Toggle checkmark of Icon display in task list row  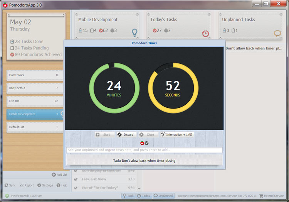76,171
